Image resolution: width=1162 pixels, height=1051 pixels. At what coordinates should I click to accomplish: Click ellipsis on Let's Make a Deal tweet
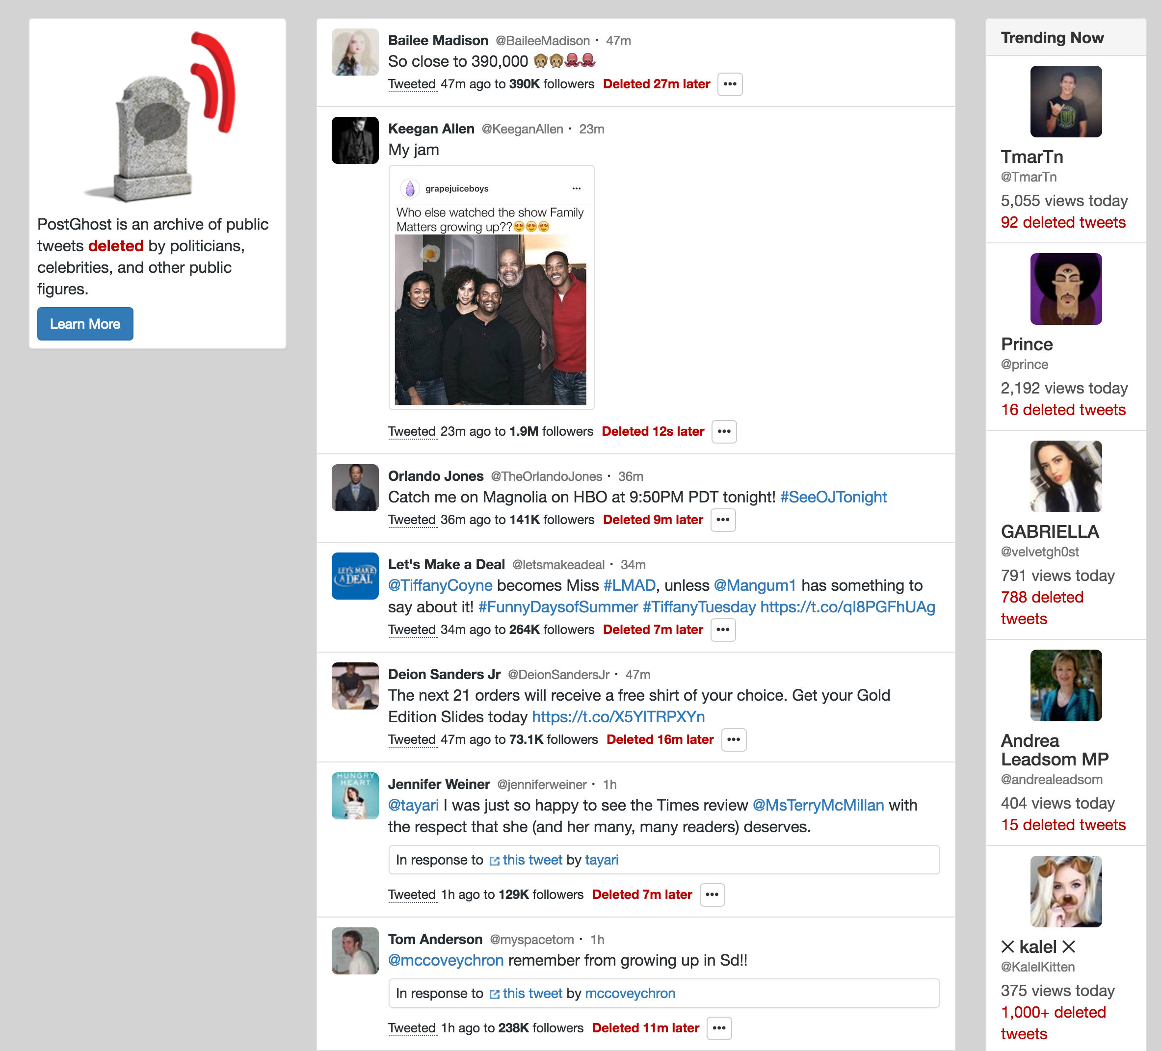723,630
